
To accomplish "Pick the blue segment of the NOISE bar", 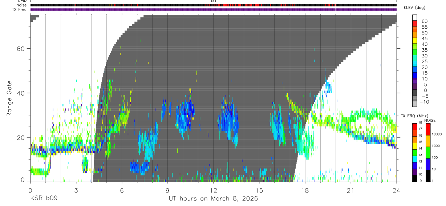I will [x=428, y=164].
